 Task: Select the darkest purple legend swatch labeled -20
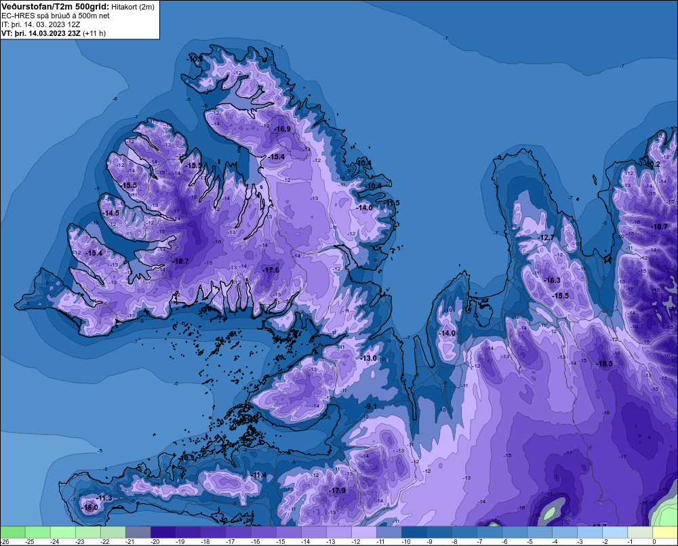pos(163,532)
